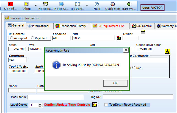Increase Label Copies with up arrow

[x=40, y=104]
